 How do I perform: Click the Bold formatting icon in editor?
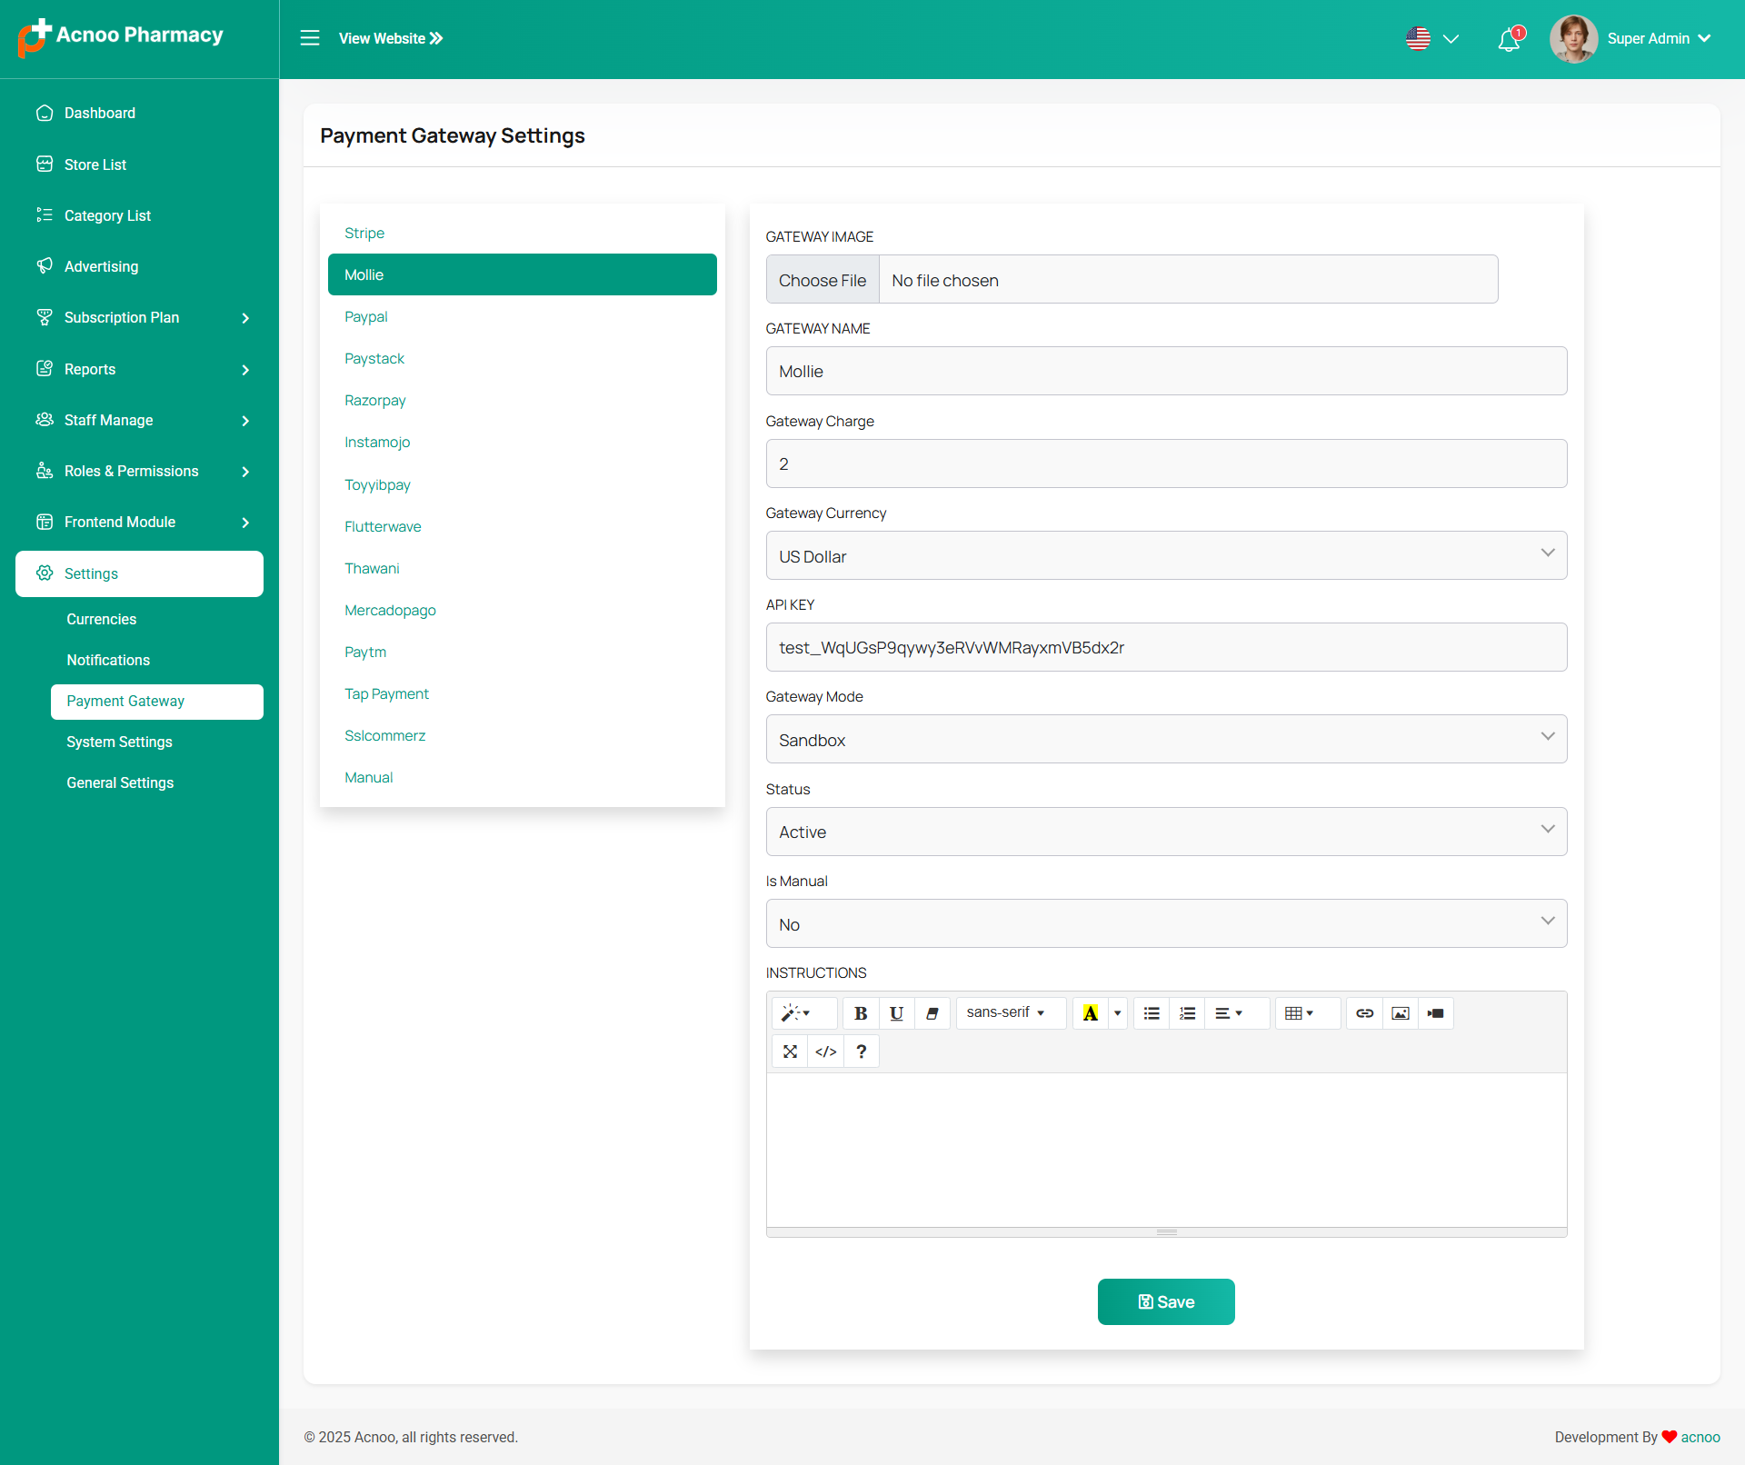coord(861,1013)
